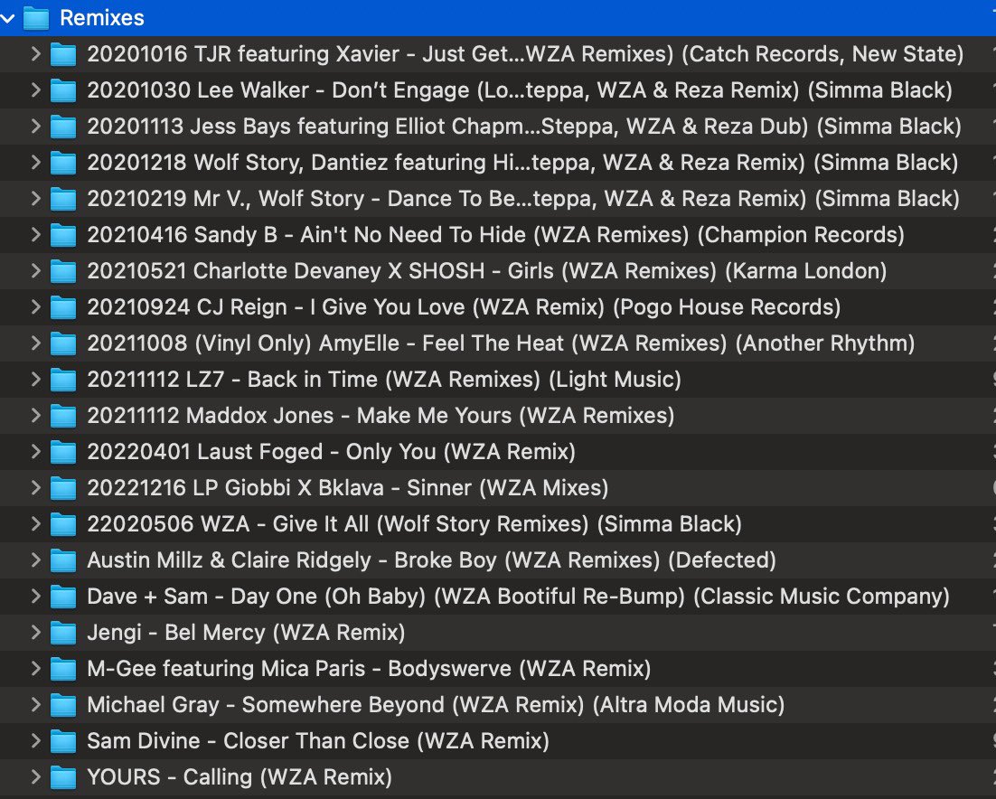Click folder icon for 20201113 Jess Bays
Image resolution: width=996 pixels, height=799 pixels.
tap(63, 127)
